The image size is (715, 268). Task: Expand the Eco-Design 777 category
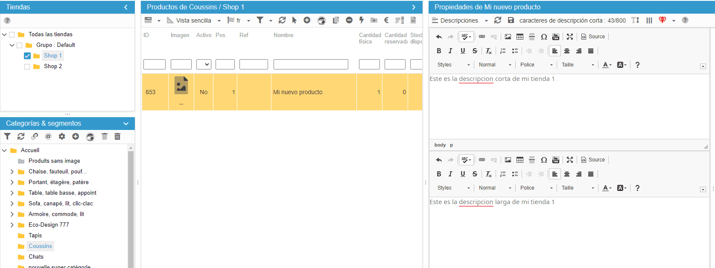12,225
